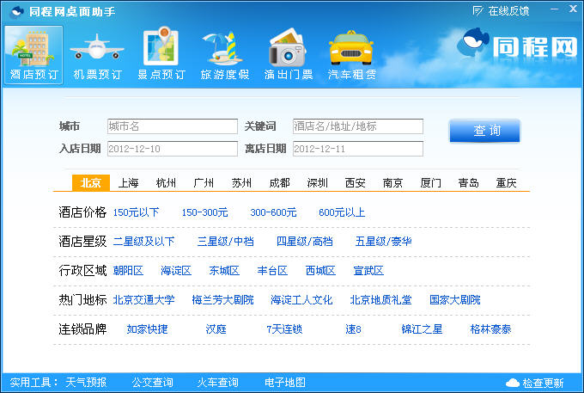Select landmark 海淀工人文化

pos(301,300)
